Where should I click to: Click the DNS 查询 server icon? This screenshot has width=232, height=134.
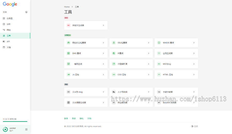[68, 53]
